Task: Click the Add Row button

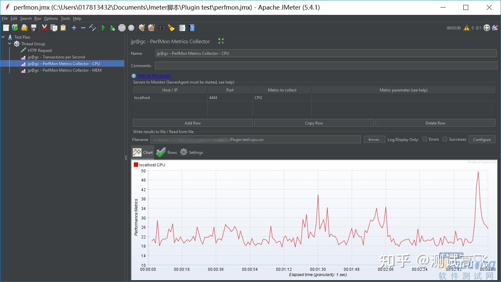Action: 193,123
